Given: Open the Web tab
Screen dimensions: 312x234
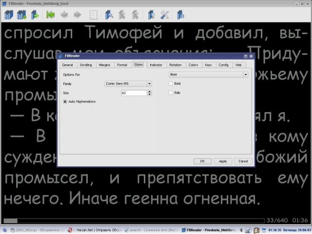Looking at the screenshot, I should tap(238, 65).
